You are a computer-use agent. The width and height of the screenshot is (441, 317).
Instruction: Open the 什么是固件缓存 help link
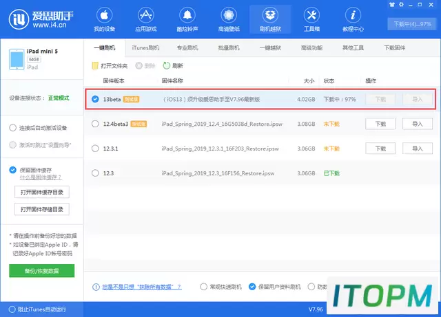41,177
